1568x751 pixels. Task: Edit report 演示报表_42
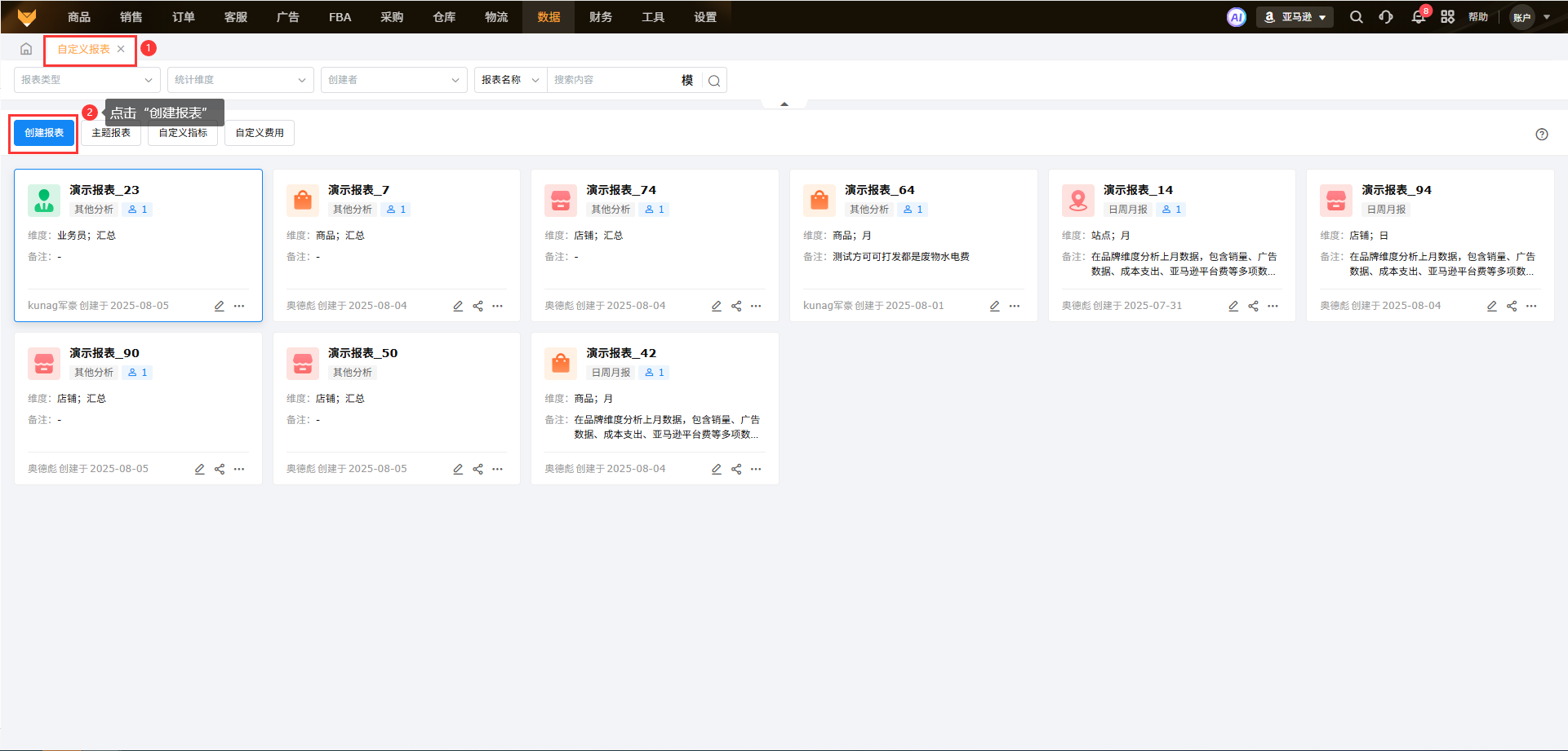pos(717,470)
